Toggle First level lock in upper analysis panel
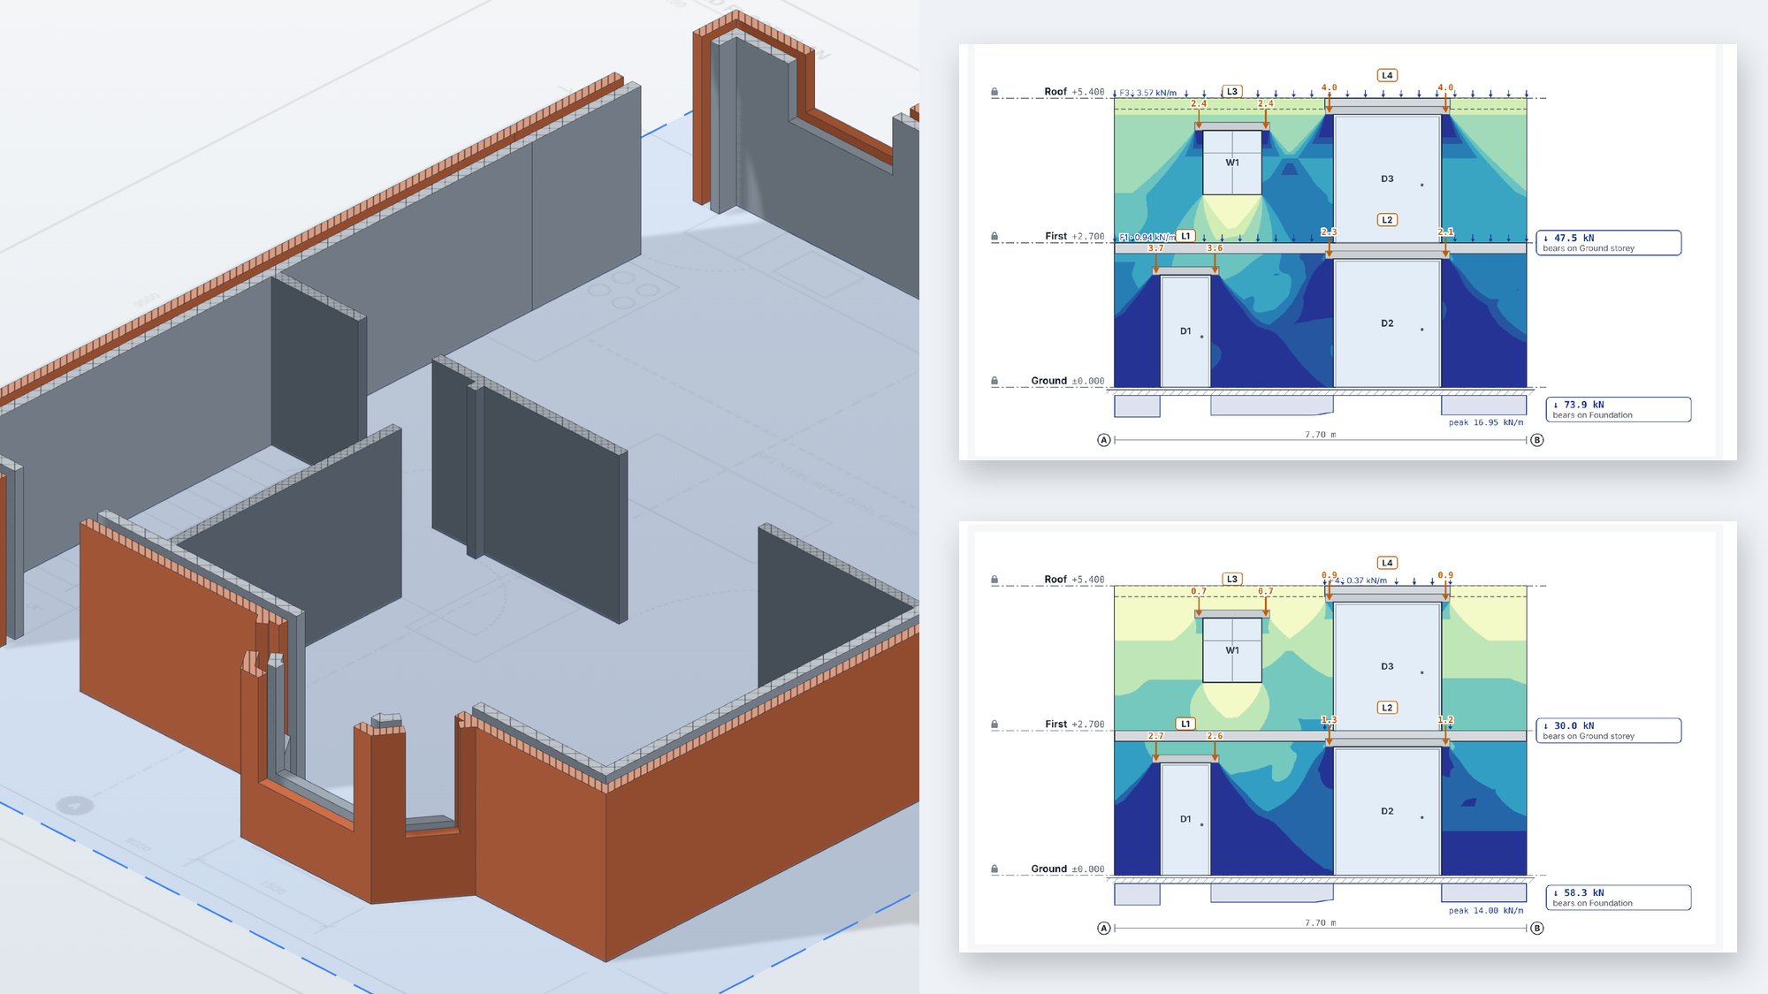This screenshot has width=1768, height=994. tap(994, 237)
